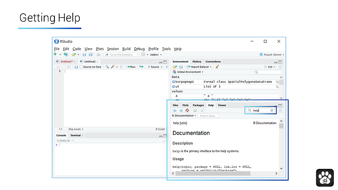
Task: Click the Go to file/function field
Action: [121, 55]
